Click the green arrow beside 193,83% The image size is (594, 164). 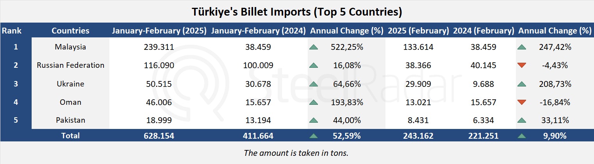coord(313,102)
